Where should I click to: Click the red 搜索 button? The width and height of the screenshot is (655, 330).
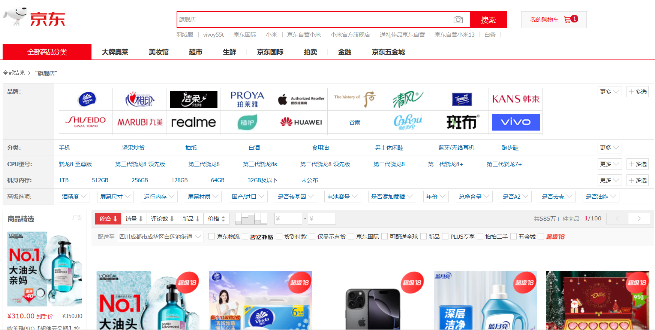[488, 20]
